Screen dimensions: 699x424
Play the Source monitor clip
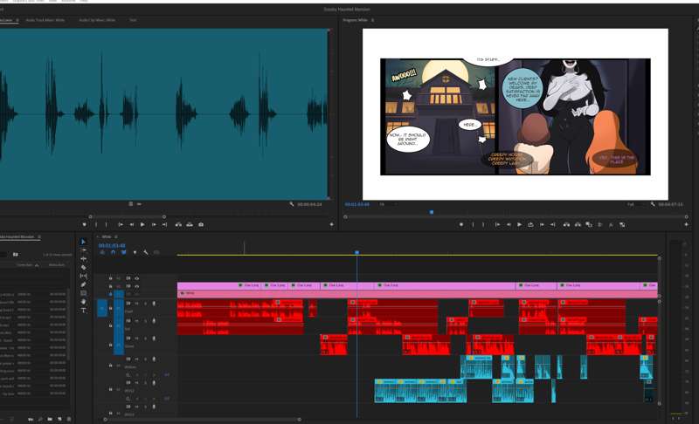point(142,225)
